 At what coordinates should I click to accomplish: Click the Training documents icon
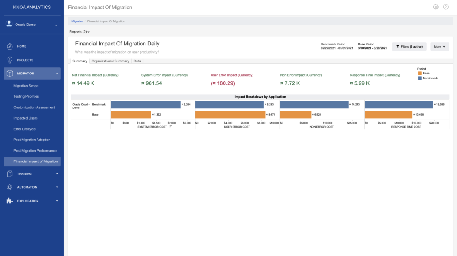pyautogui.click(x=10, y=173)
